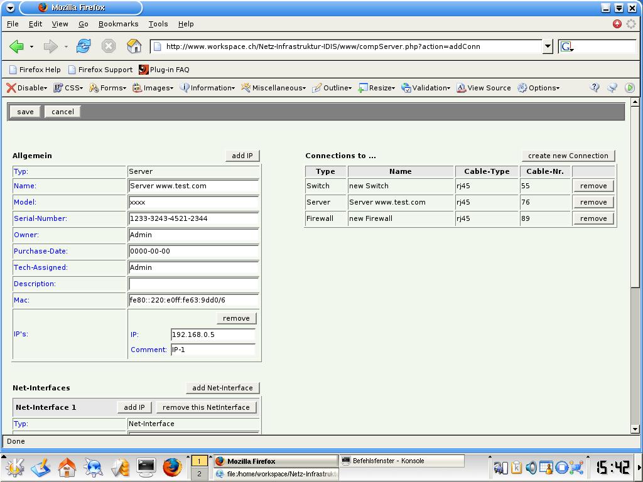The width and height of the screenshot is (643, 482).
Task: Click remove this NetInterface button
Action: [206, 407]
